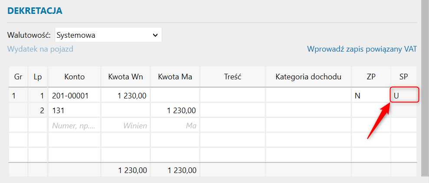This screenshot has height=183, width=429.
Task: Click the SP cell with value U
Action: click(x=404, y=96)
